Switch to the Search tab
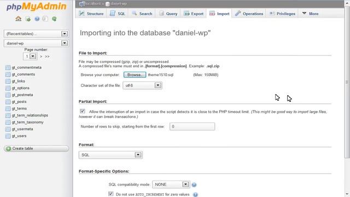Viewport: 350px width, 197px height. point(142,14)
